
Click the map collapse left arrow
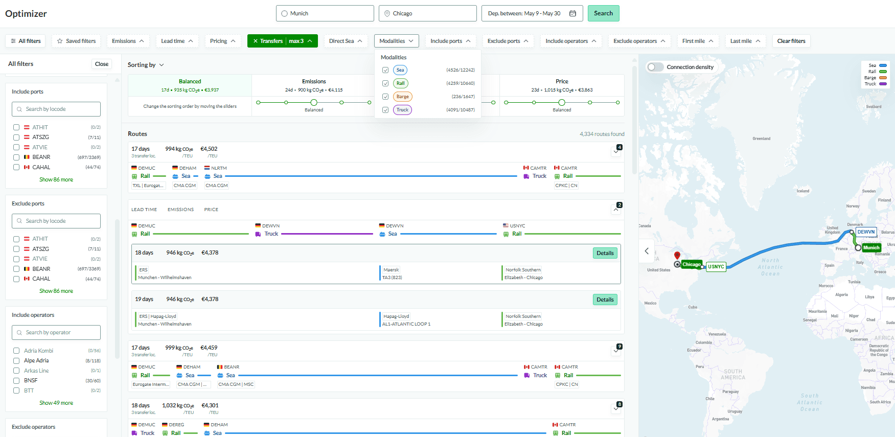(x=647, y=251)
